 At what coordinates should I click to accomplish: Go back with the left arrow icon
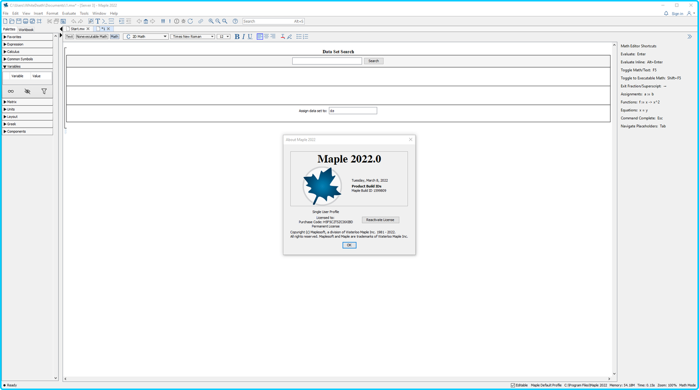pyautogui.click(x=139, y=21)
